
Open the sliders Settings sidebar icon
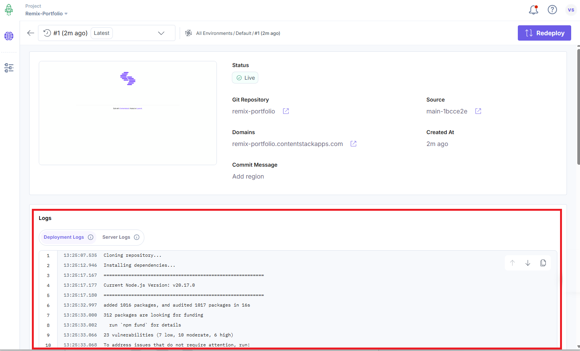click(x=9, y=68)
